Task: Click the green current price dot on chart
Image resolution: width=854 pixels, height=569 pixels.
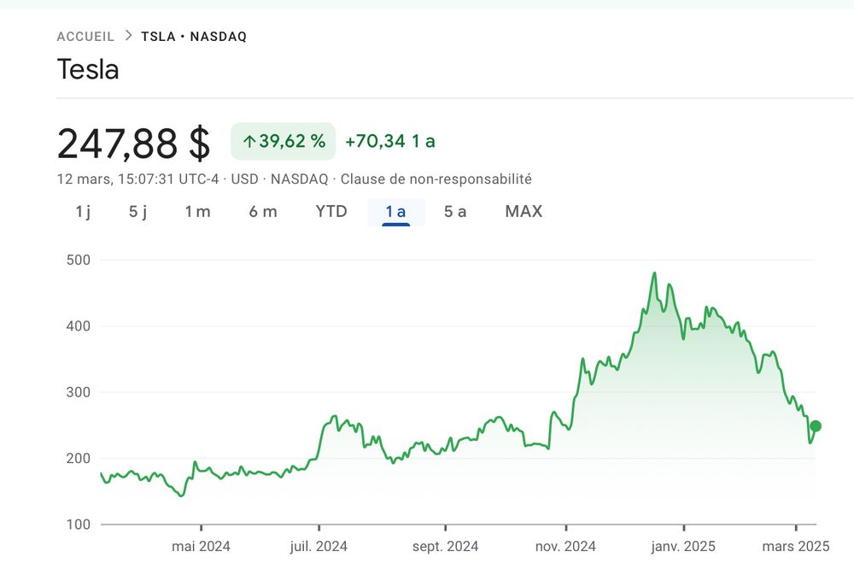Action: tap(816, 426)
